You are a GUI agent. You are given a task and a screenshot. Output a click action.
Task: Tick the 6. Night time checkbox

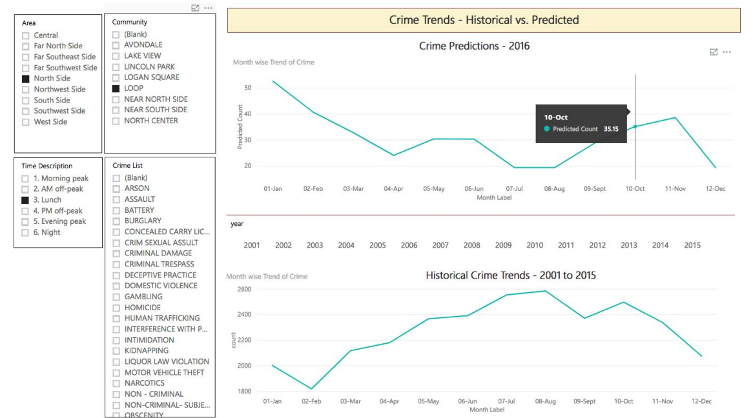pyautogui.click(x=25, y=232)
